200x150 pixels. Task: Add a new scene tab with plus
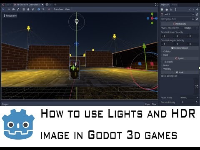pos(55,5)
